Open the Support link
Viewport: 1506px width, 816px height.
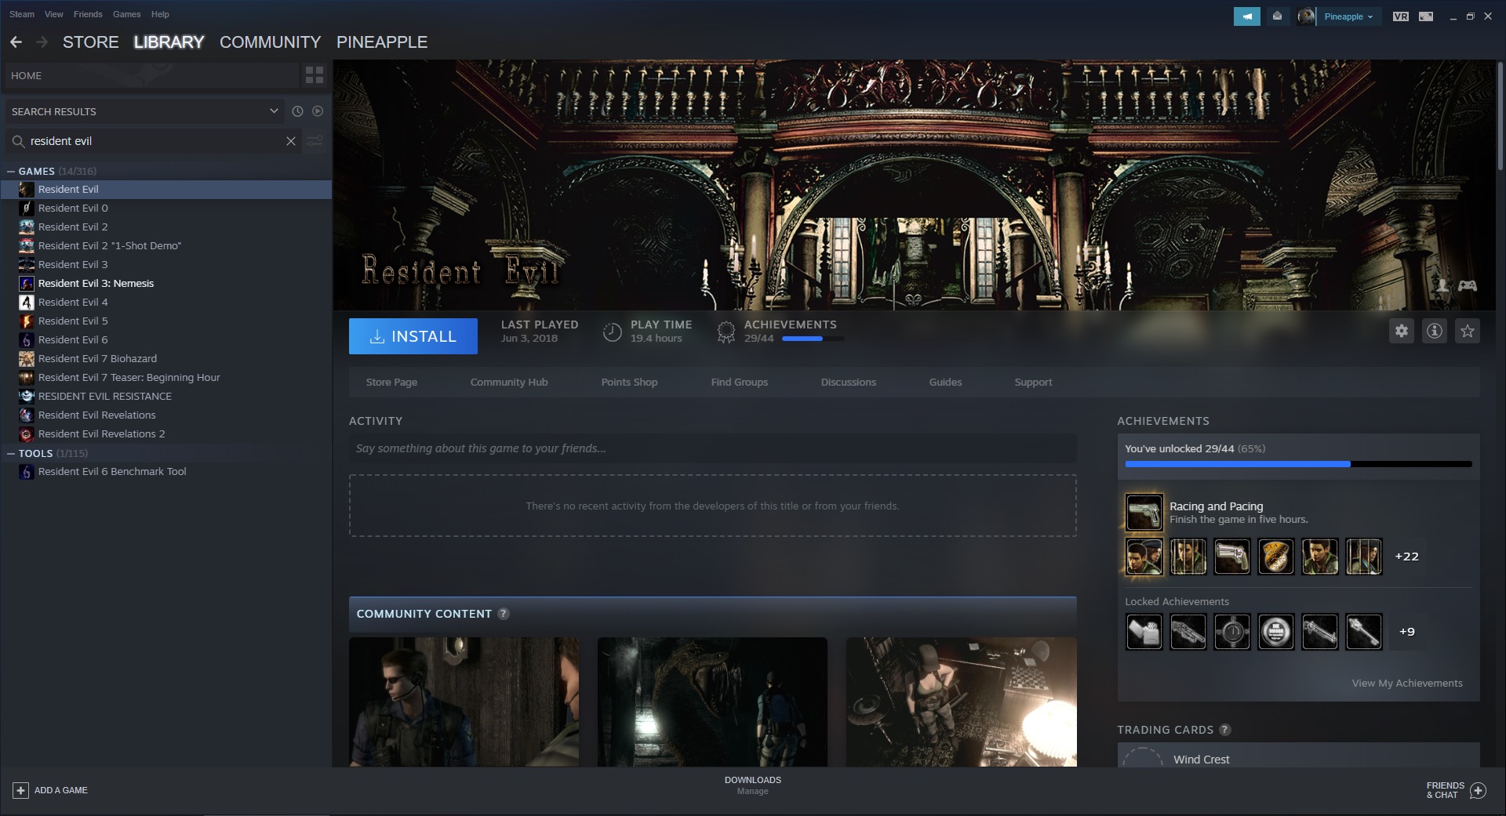coord(1033,383)
